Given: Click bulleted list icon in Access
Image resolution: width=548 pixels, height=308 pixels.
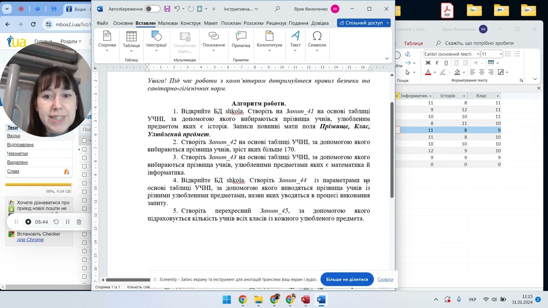Looking at the screenshot, I should pos(508,54).
